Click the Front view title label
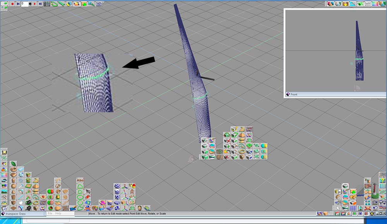The image size is (387, 224). pyautogui.click(x=294, y=94)
